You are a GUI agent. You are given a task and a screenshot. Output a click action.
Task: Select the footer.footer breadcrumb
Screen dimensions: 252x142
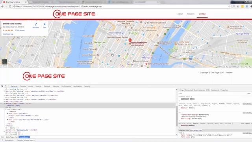24,137
